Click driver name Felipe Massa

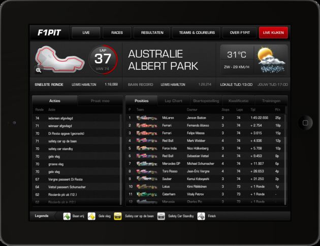(196, 133)
